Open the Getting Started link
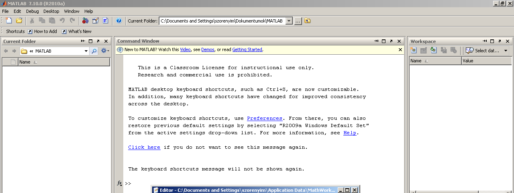This screenshot has width=514, height=193. [247, 49]
